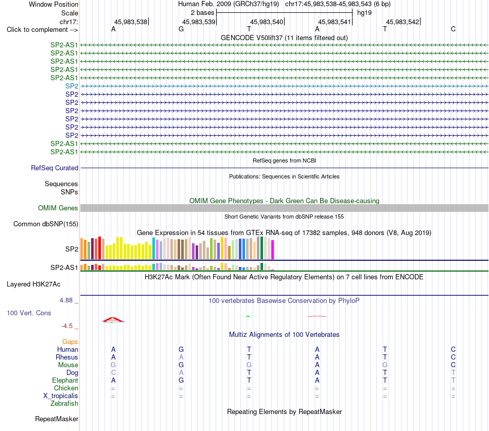The height and width of the screenshot is (431, 489).
Task: Click the tall dark green bar in SP2 GTEx chart
Action: coord(261,248)
